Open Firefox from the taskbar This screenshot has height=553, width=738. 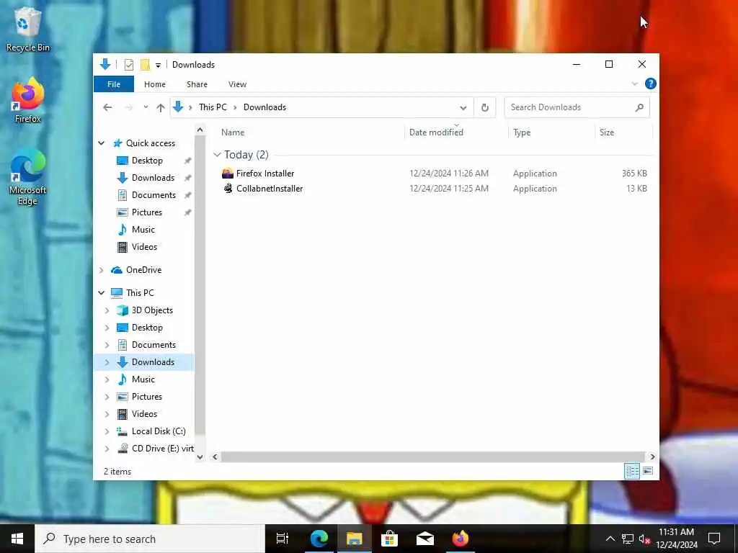[x=461, y=539]
